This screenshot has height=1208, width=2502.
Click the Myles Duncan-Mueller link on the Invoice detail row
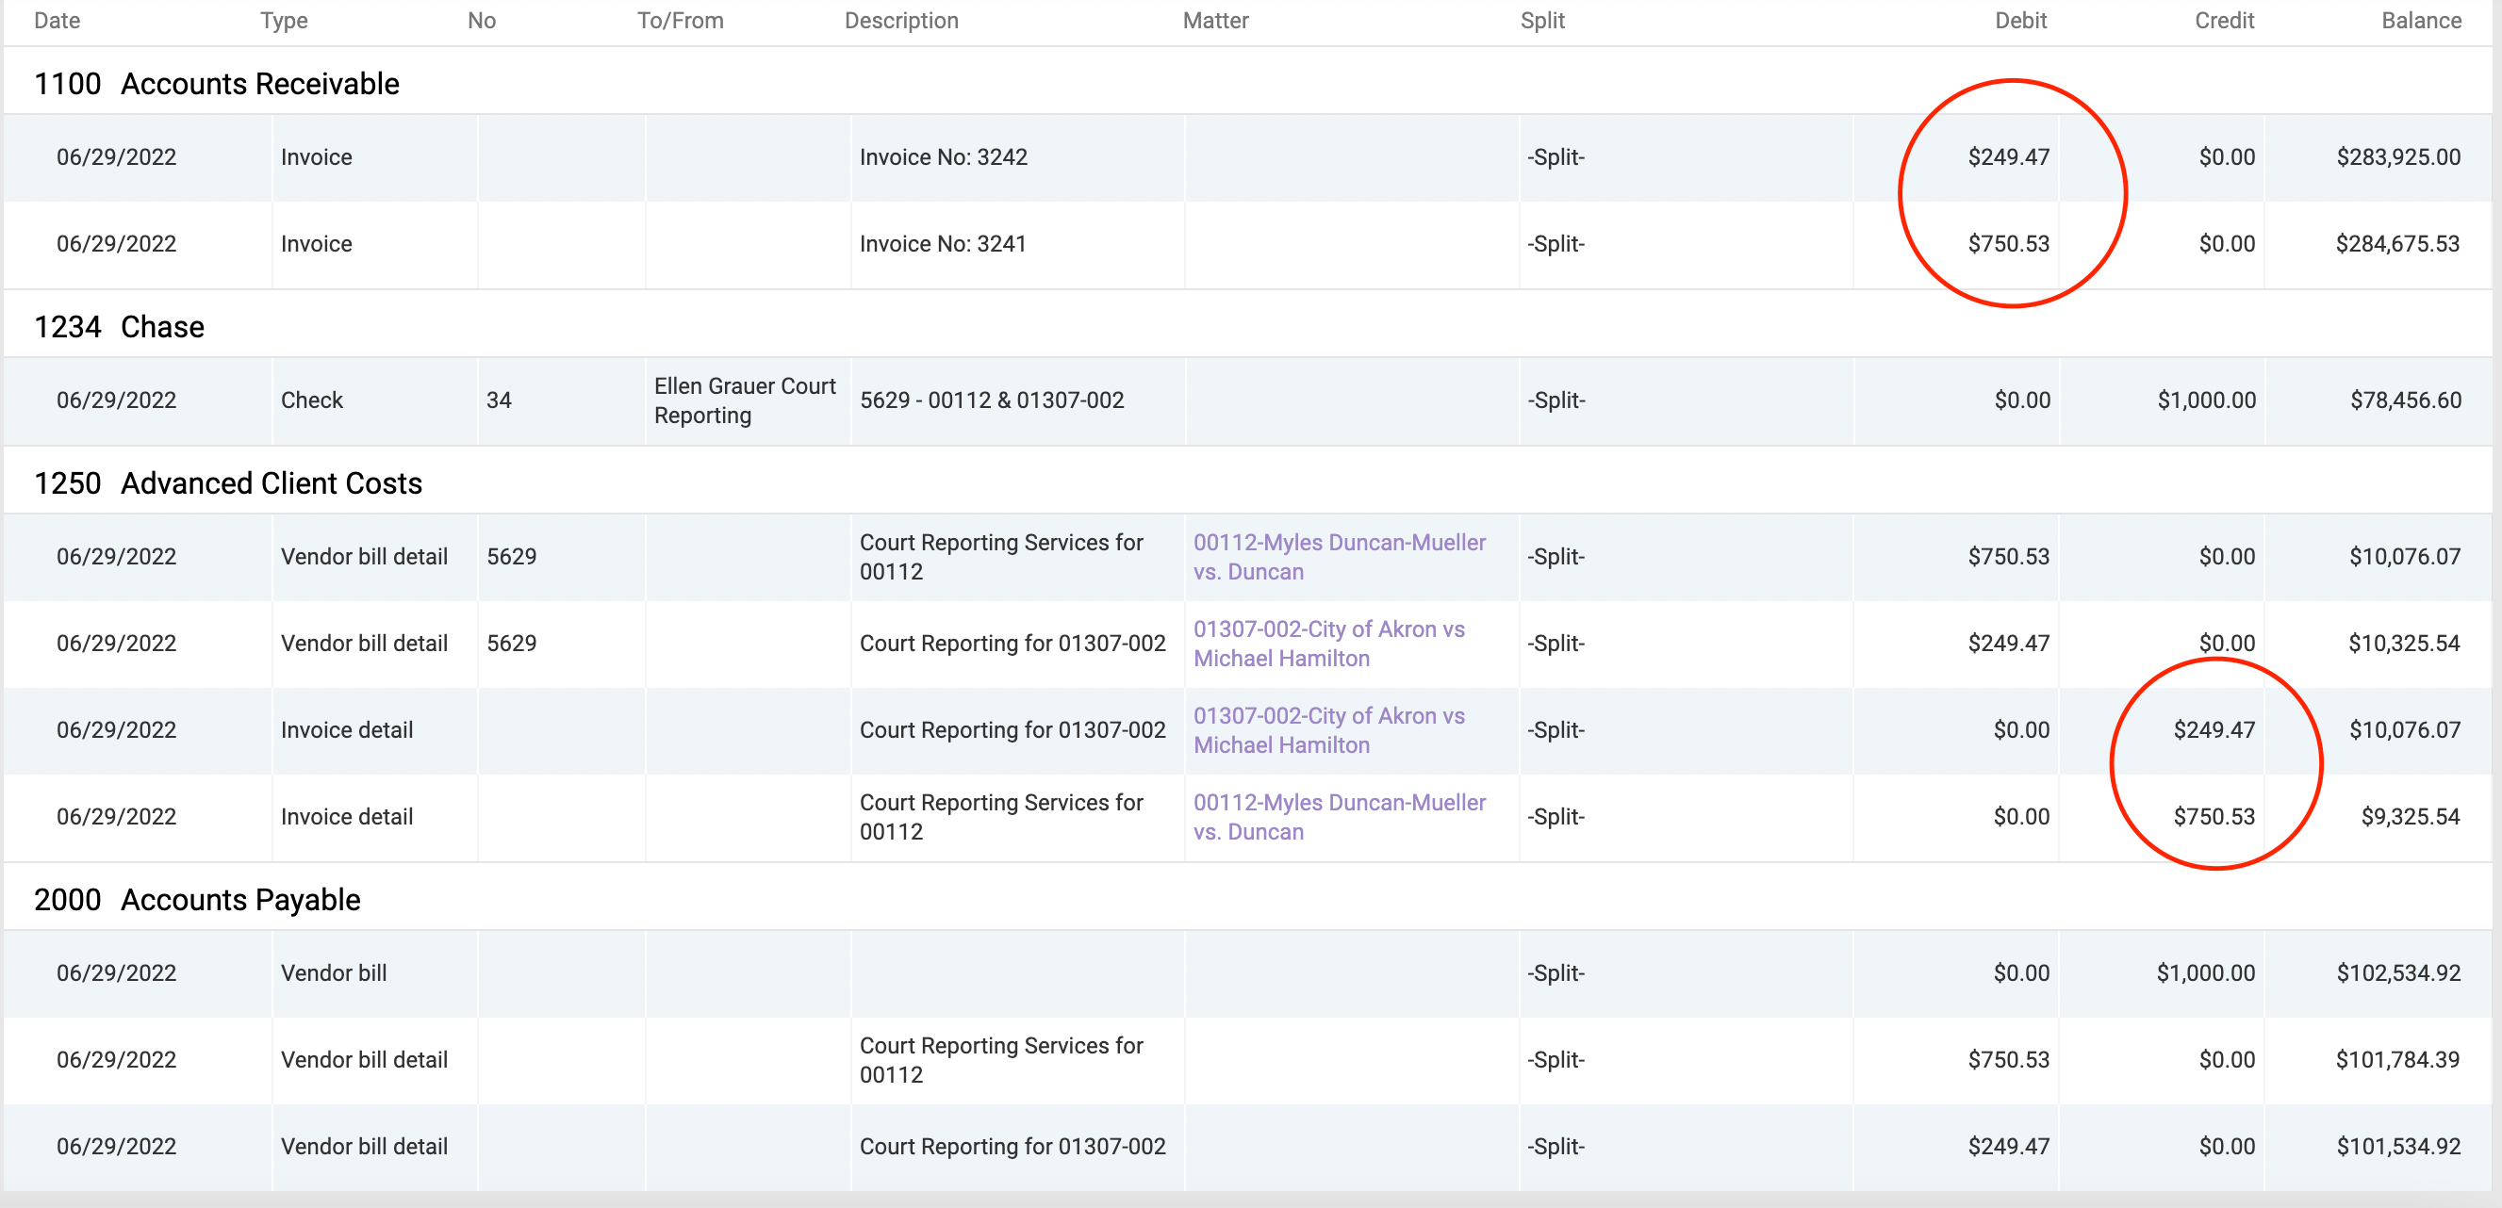1340,817
